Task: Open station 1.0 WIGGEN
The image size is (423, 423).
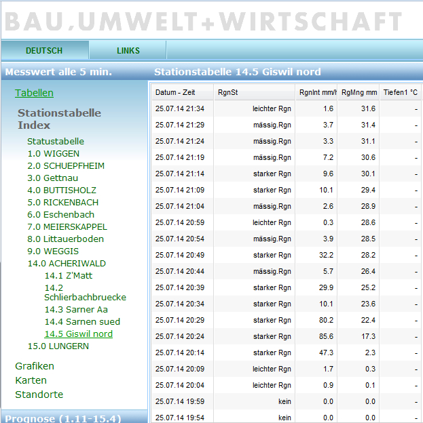Action: pyautogui.click(x=53, y=154)
